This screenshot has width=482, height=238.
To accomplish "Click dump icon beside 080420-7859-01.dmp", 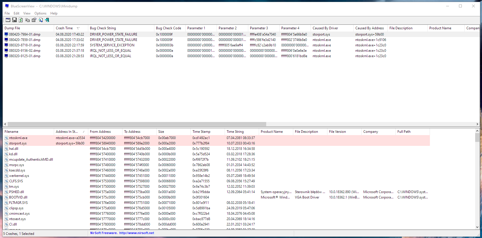I will (x=6, y=40).
